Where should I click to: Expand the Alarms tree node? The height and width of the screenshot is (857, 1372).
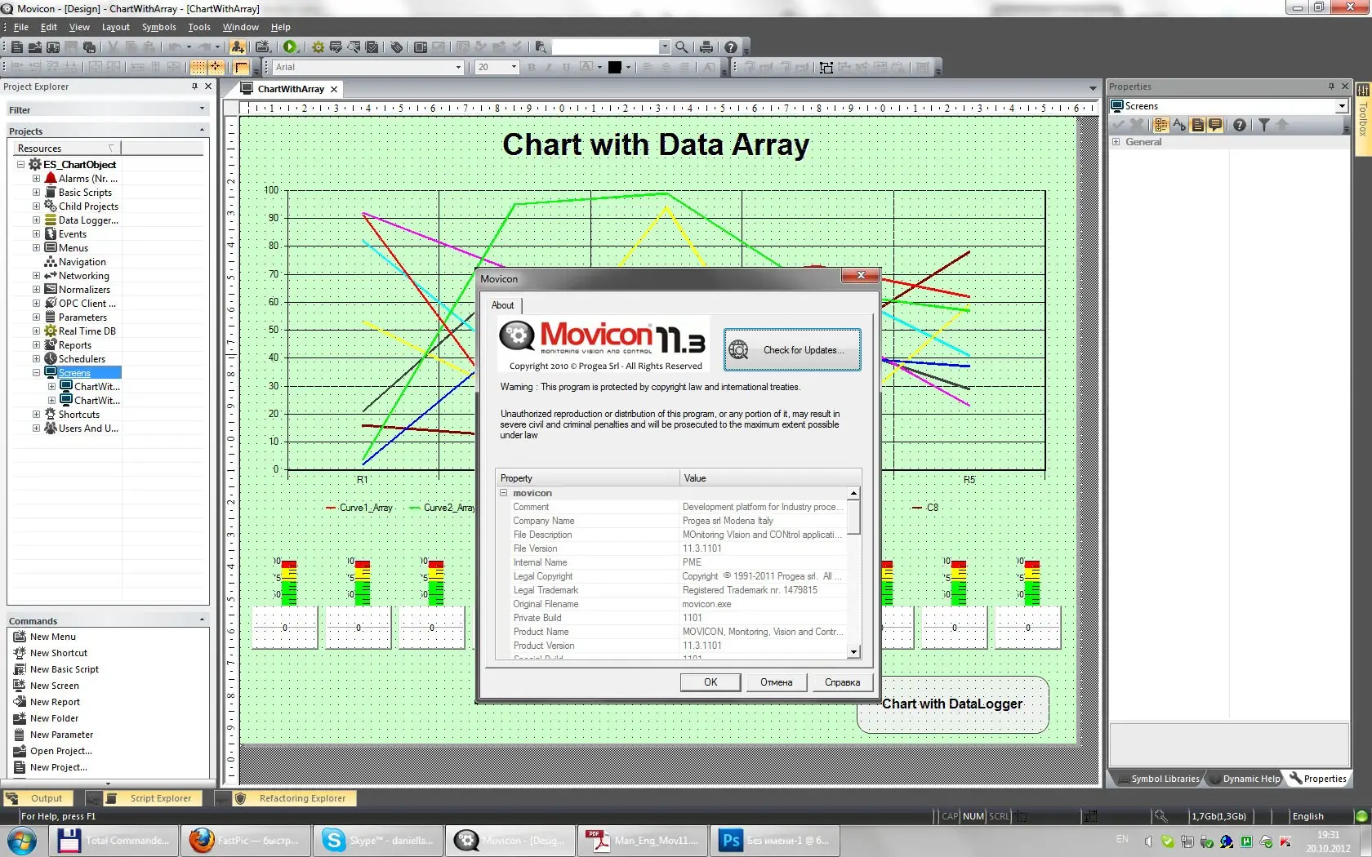36,179
